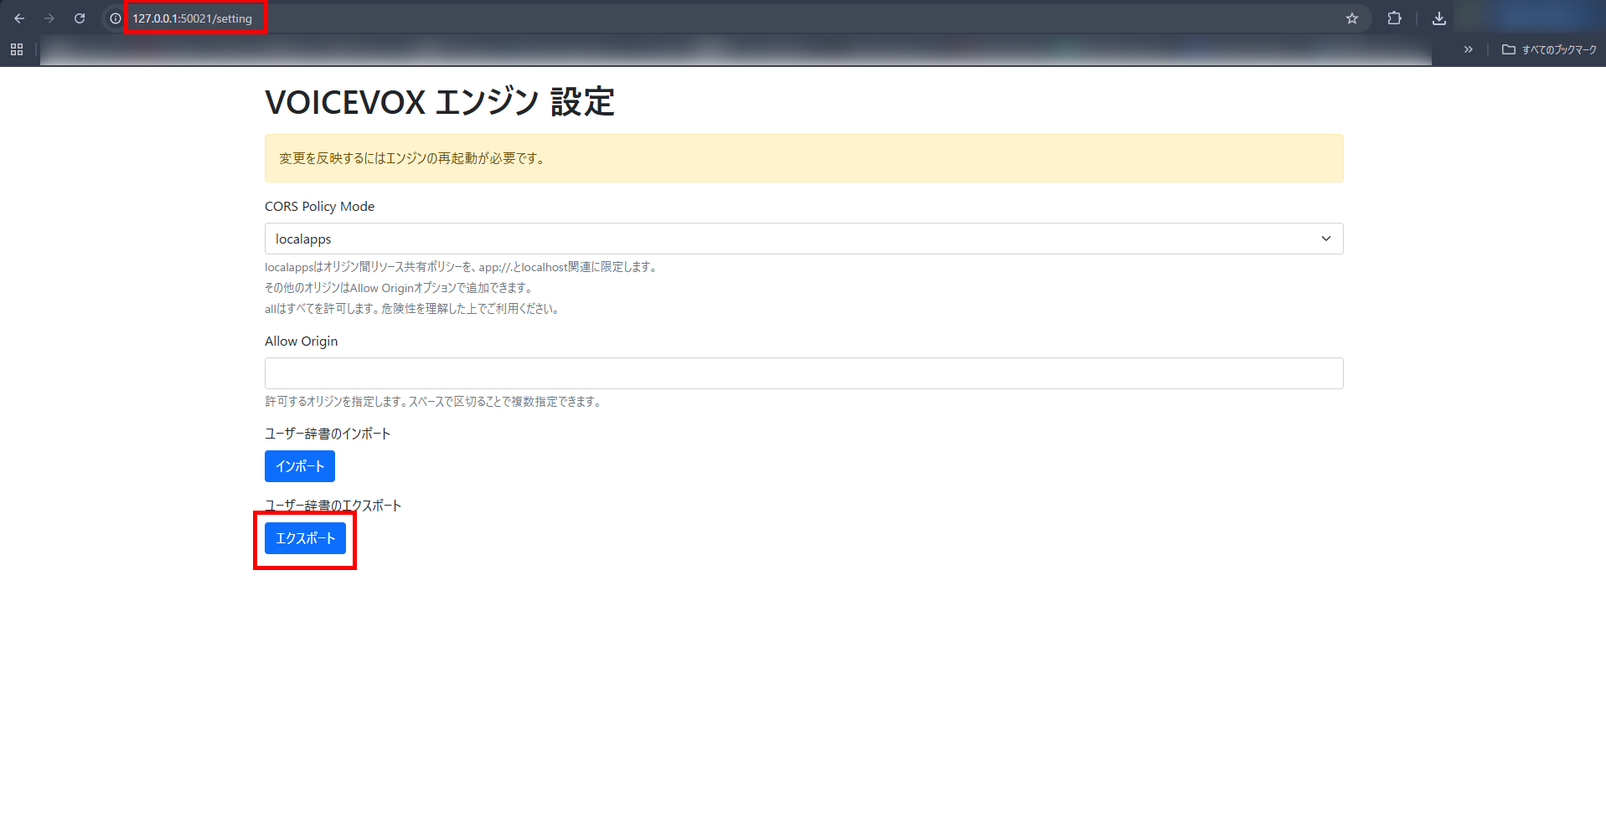Open the apps grid in bookmarks bar
This screenshot has width=1606, height=827.
17,49
